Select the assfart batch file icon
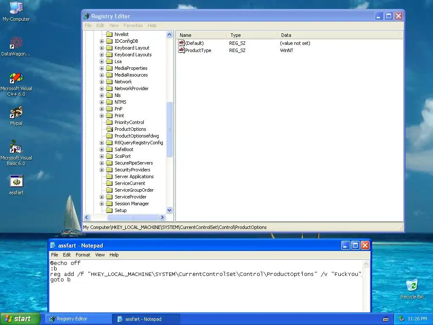The width and height of the screenshot is (433, 325). pyautogui.click(x=16, y=185)
